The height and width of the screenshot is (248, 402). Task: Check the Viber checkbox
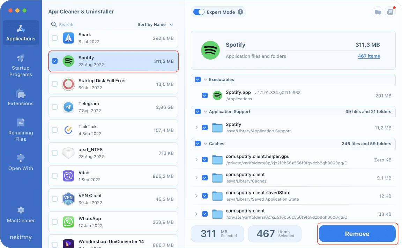pos(55,176)
